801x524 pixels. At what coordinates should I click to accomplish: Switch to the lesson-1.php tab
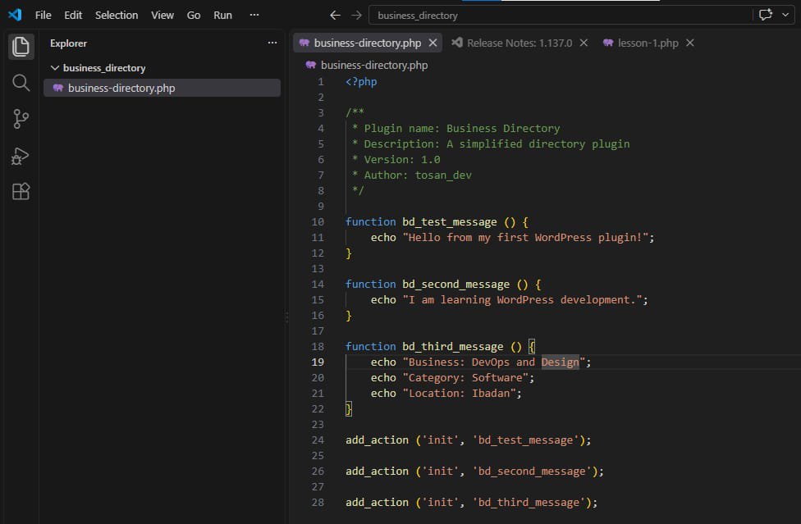tap(648, 43)
